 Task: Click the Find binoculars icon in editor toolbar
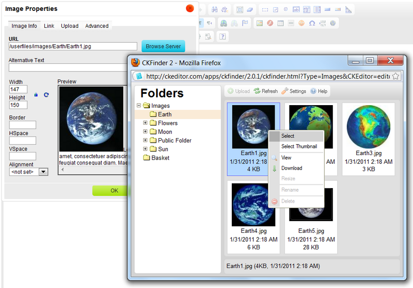point(215,10)
